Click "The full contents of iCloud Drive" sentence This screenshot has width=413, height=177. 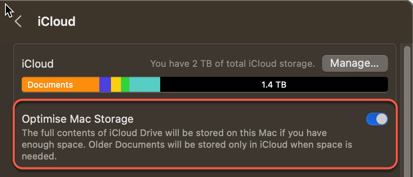tap(125, 133)
